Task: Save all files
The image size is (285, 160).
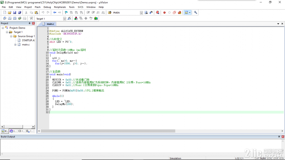Action: (x=20, y=13)
